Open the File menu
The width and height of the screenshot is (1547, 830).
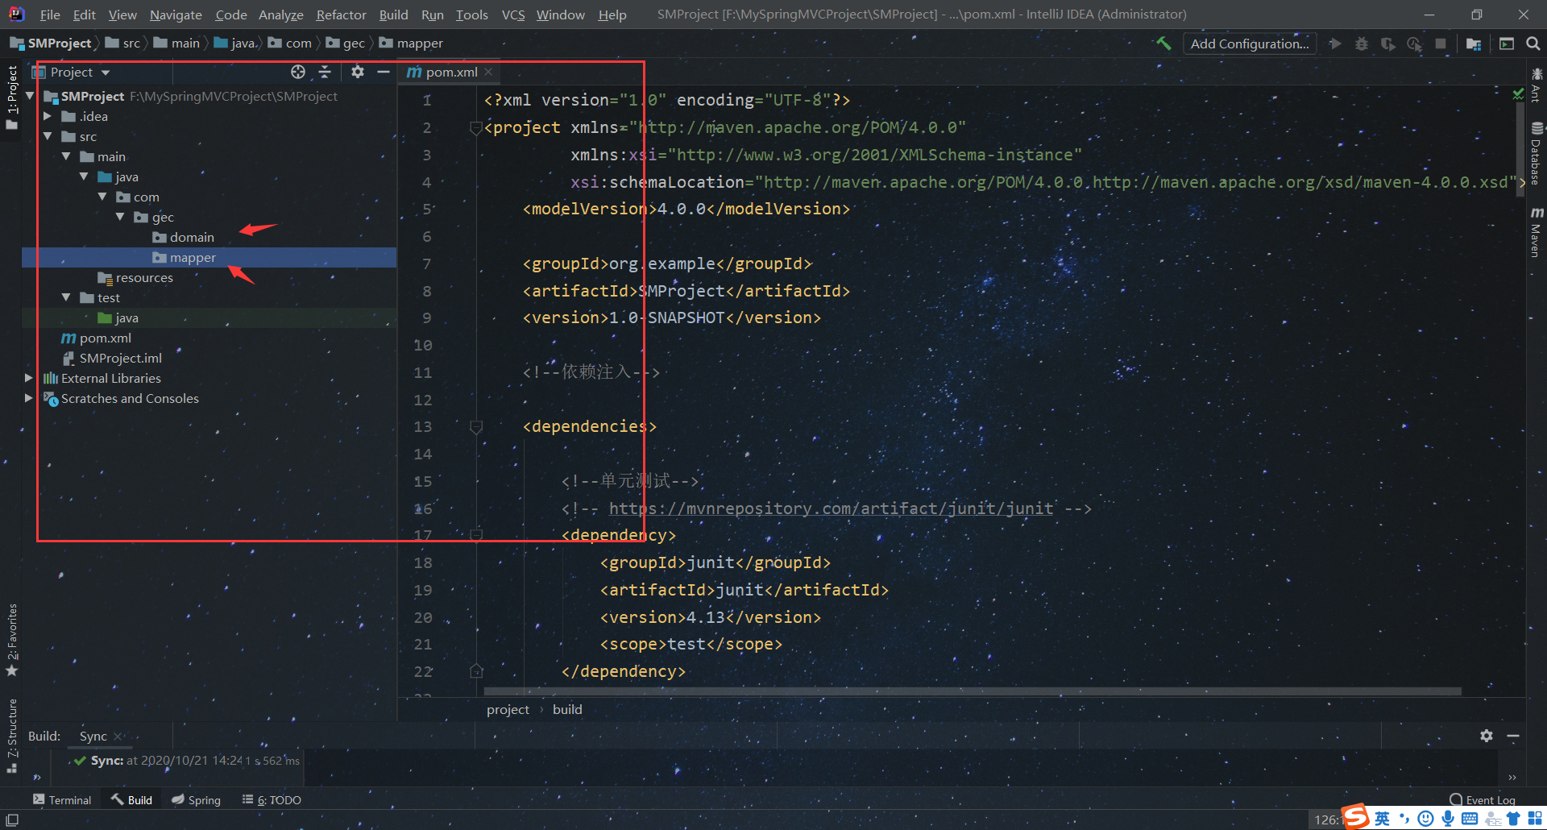tap(50, 15)
